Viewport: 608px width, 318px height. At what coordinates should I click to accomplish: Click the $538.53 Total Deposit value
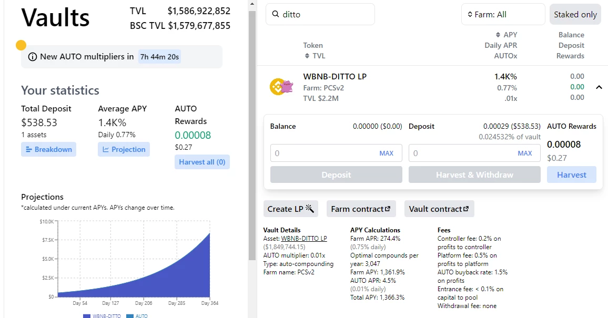click(39, 122)
